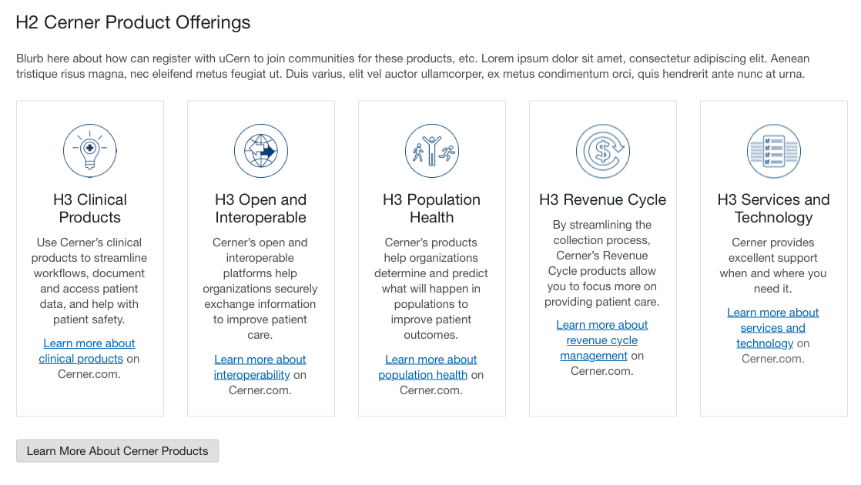Open Learn more about interoperability link
Image resolution: width=861 pixels, height=485 pixels.
click(x=260, y=367)
